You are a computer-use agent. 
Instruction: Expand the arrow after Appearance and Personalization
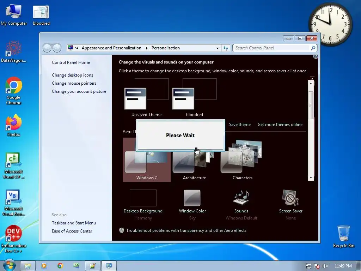147,48
